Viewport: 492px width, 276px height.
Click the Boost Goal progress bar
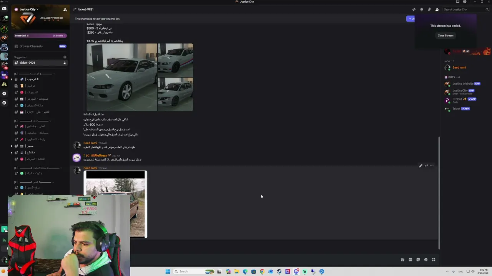pyautogui.click(x=40, y=36)
